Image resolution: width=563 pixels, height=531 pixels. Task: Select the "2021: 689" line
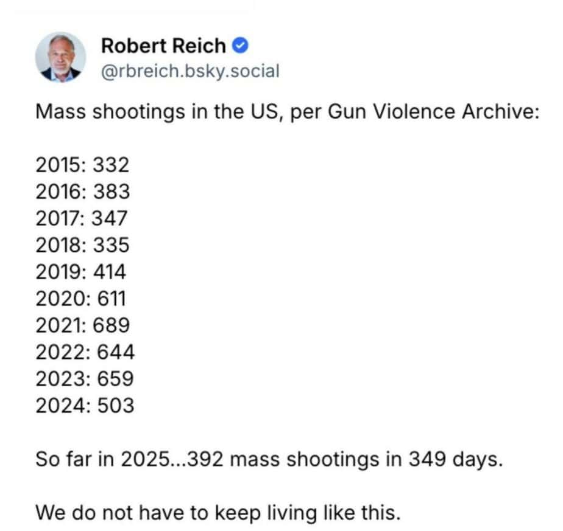(x=82, y=326)
